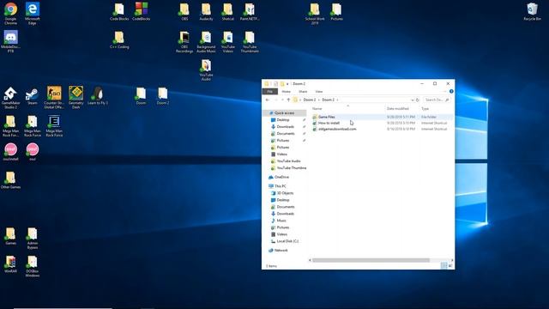Open Local Disk (C:) in navigation pane
549x309 pixels.
click(x=287, y=241)
